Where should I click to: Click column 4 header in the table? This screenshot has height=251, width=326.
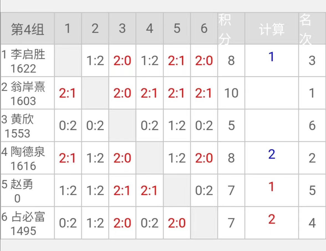pyautogui.click(x=150, y=29)
